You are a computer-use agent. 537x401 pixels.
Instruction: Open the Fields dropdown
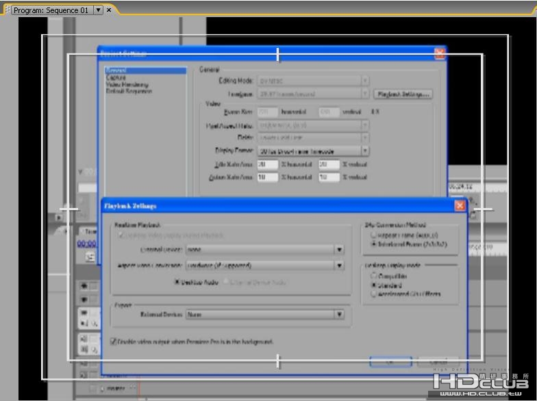(313, 138)
